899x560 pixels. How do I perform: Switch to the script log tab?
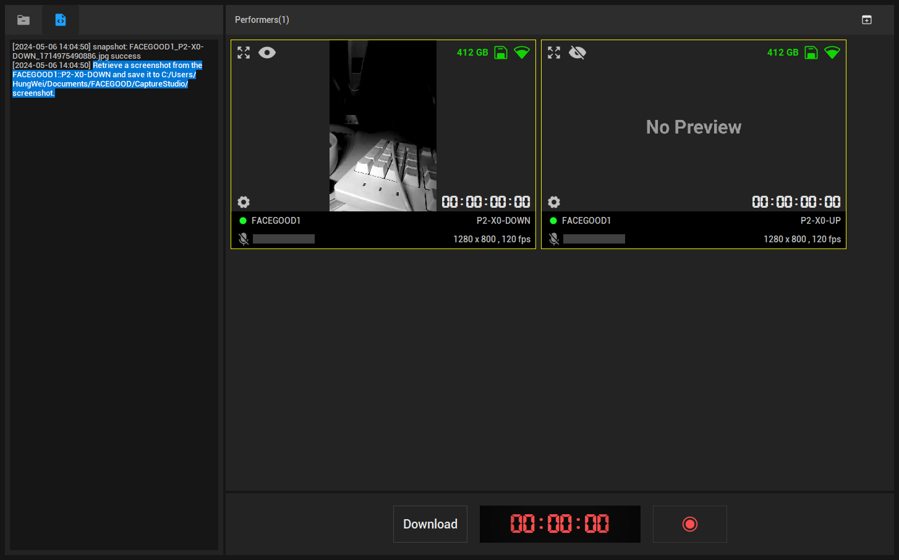[x=60, y=20]
